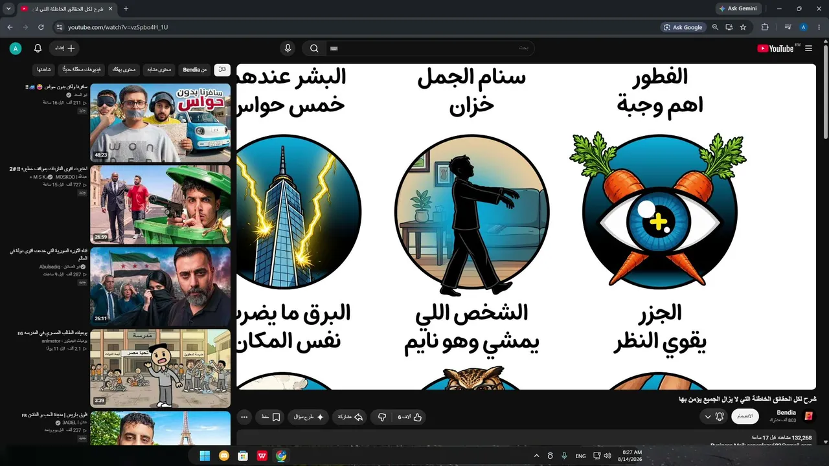This screenshot has width=829, height=466.
Task: Click the "132,268" view count text
Action: pyautogui.click(x=802, y=438)
